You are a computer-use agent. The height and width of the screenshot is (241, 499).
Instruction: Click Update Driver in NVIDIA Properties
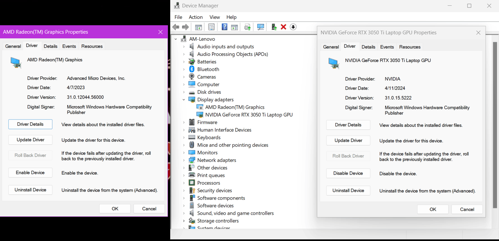(348, 140)
